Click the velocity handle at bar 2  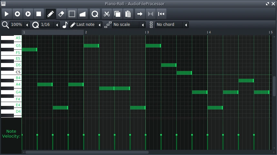click(x=84, y=135)
